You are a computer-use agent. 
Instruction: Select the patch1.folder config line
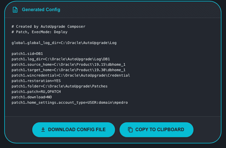point(59,86)
